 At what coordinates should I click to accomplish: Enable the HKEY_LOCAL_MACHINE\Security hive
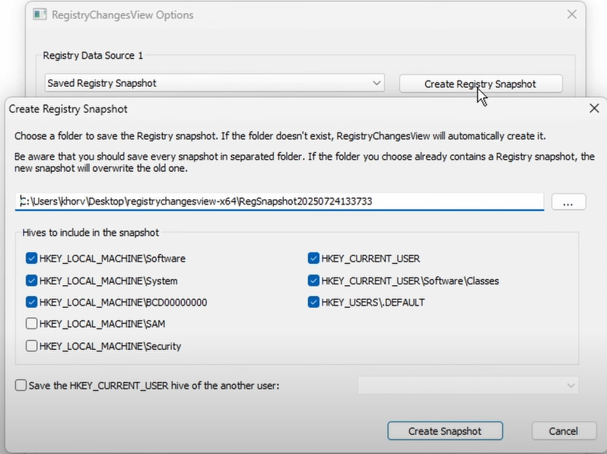point(31,345)
